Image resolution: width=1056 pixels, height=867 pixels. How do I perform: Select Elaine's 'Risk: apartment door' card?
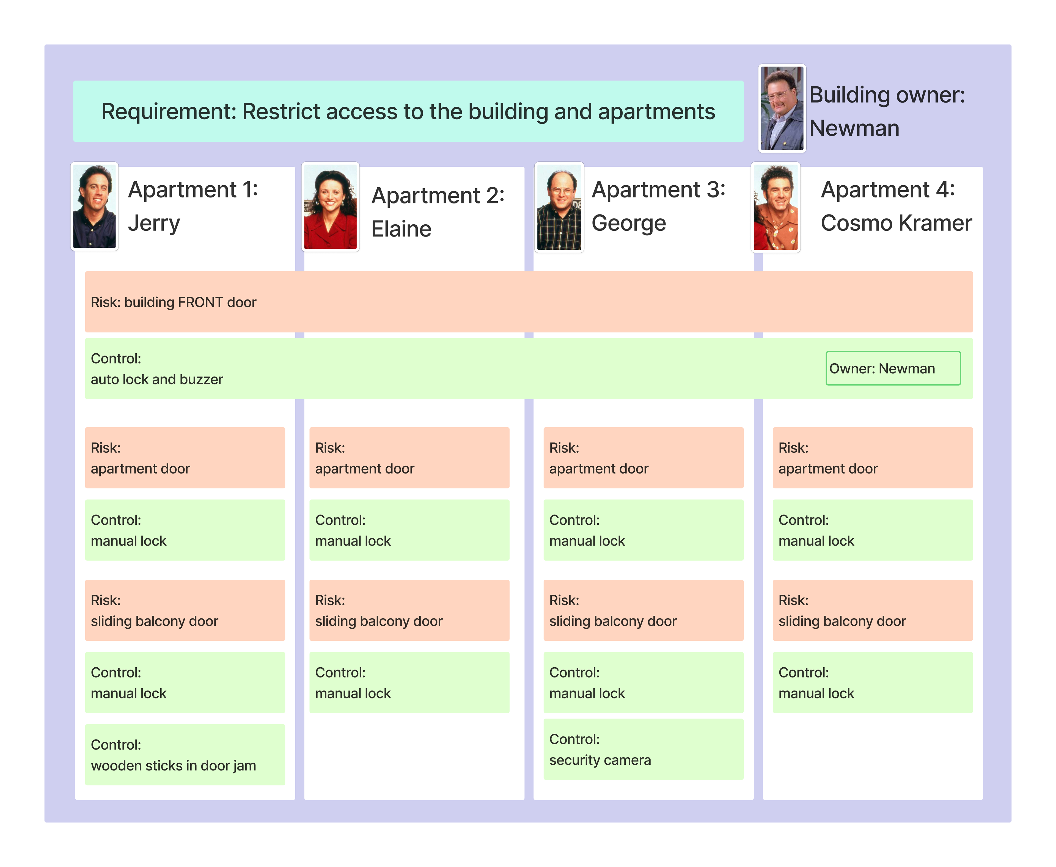[x=409, y=458]
